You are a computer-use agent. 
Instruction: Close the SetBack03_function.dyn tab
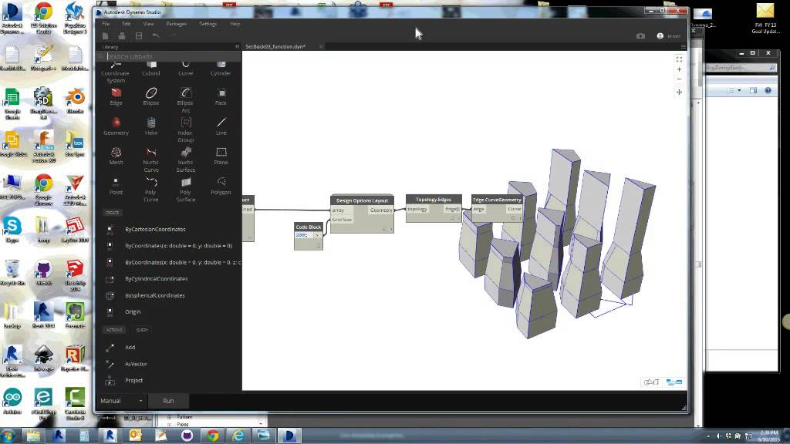pos(320,46)
